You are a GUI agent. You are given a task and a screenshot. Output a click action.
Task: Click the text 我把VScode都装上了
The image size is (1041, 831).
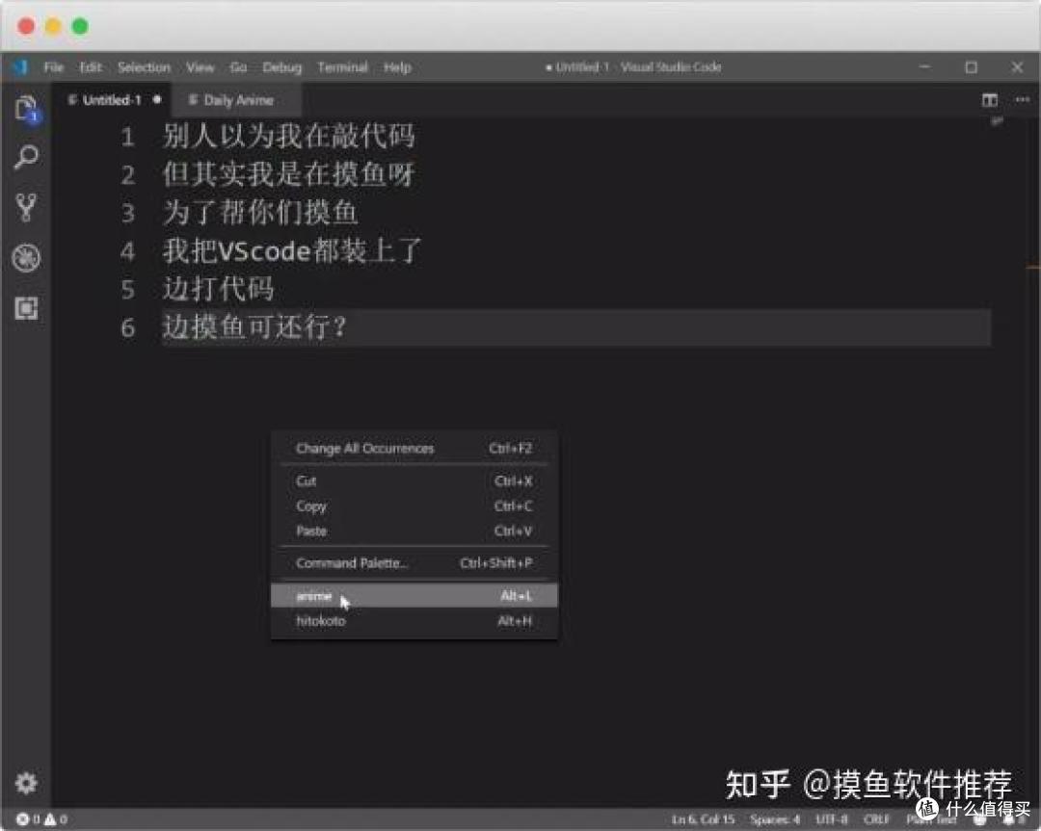pos(292,250)
